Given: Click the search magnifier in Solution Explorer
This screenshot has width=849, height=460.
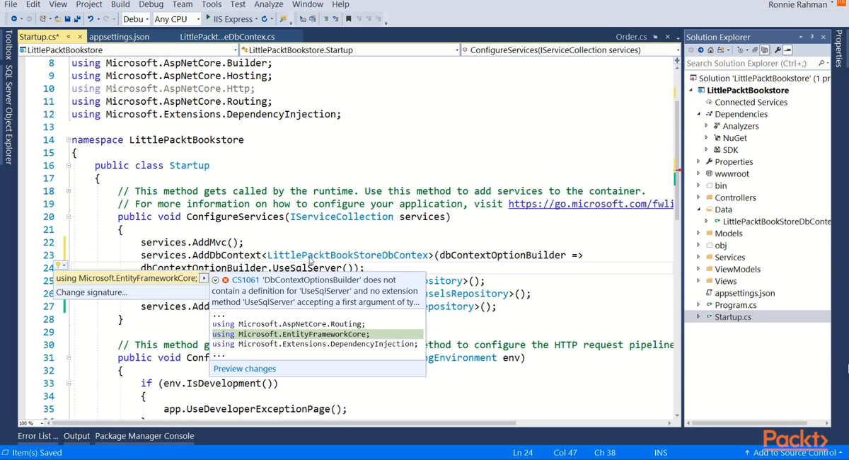Looking at the screenshot, I should tap(821, 63).
